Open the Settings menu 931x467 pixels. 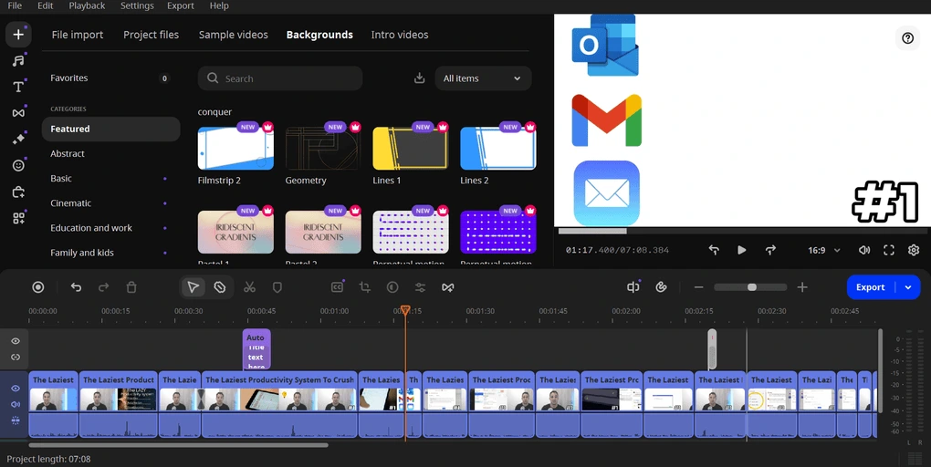click(137, 5)
